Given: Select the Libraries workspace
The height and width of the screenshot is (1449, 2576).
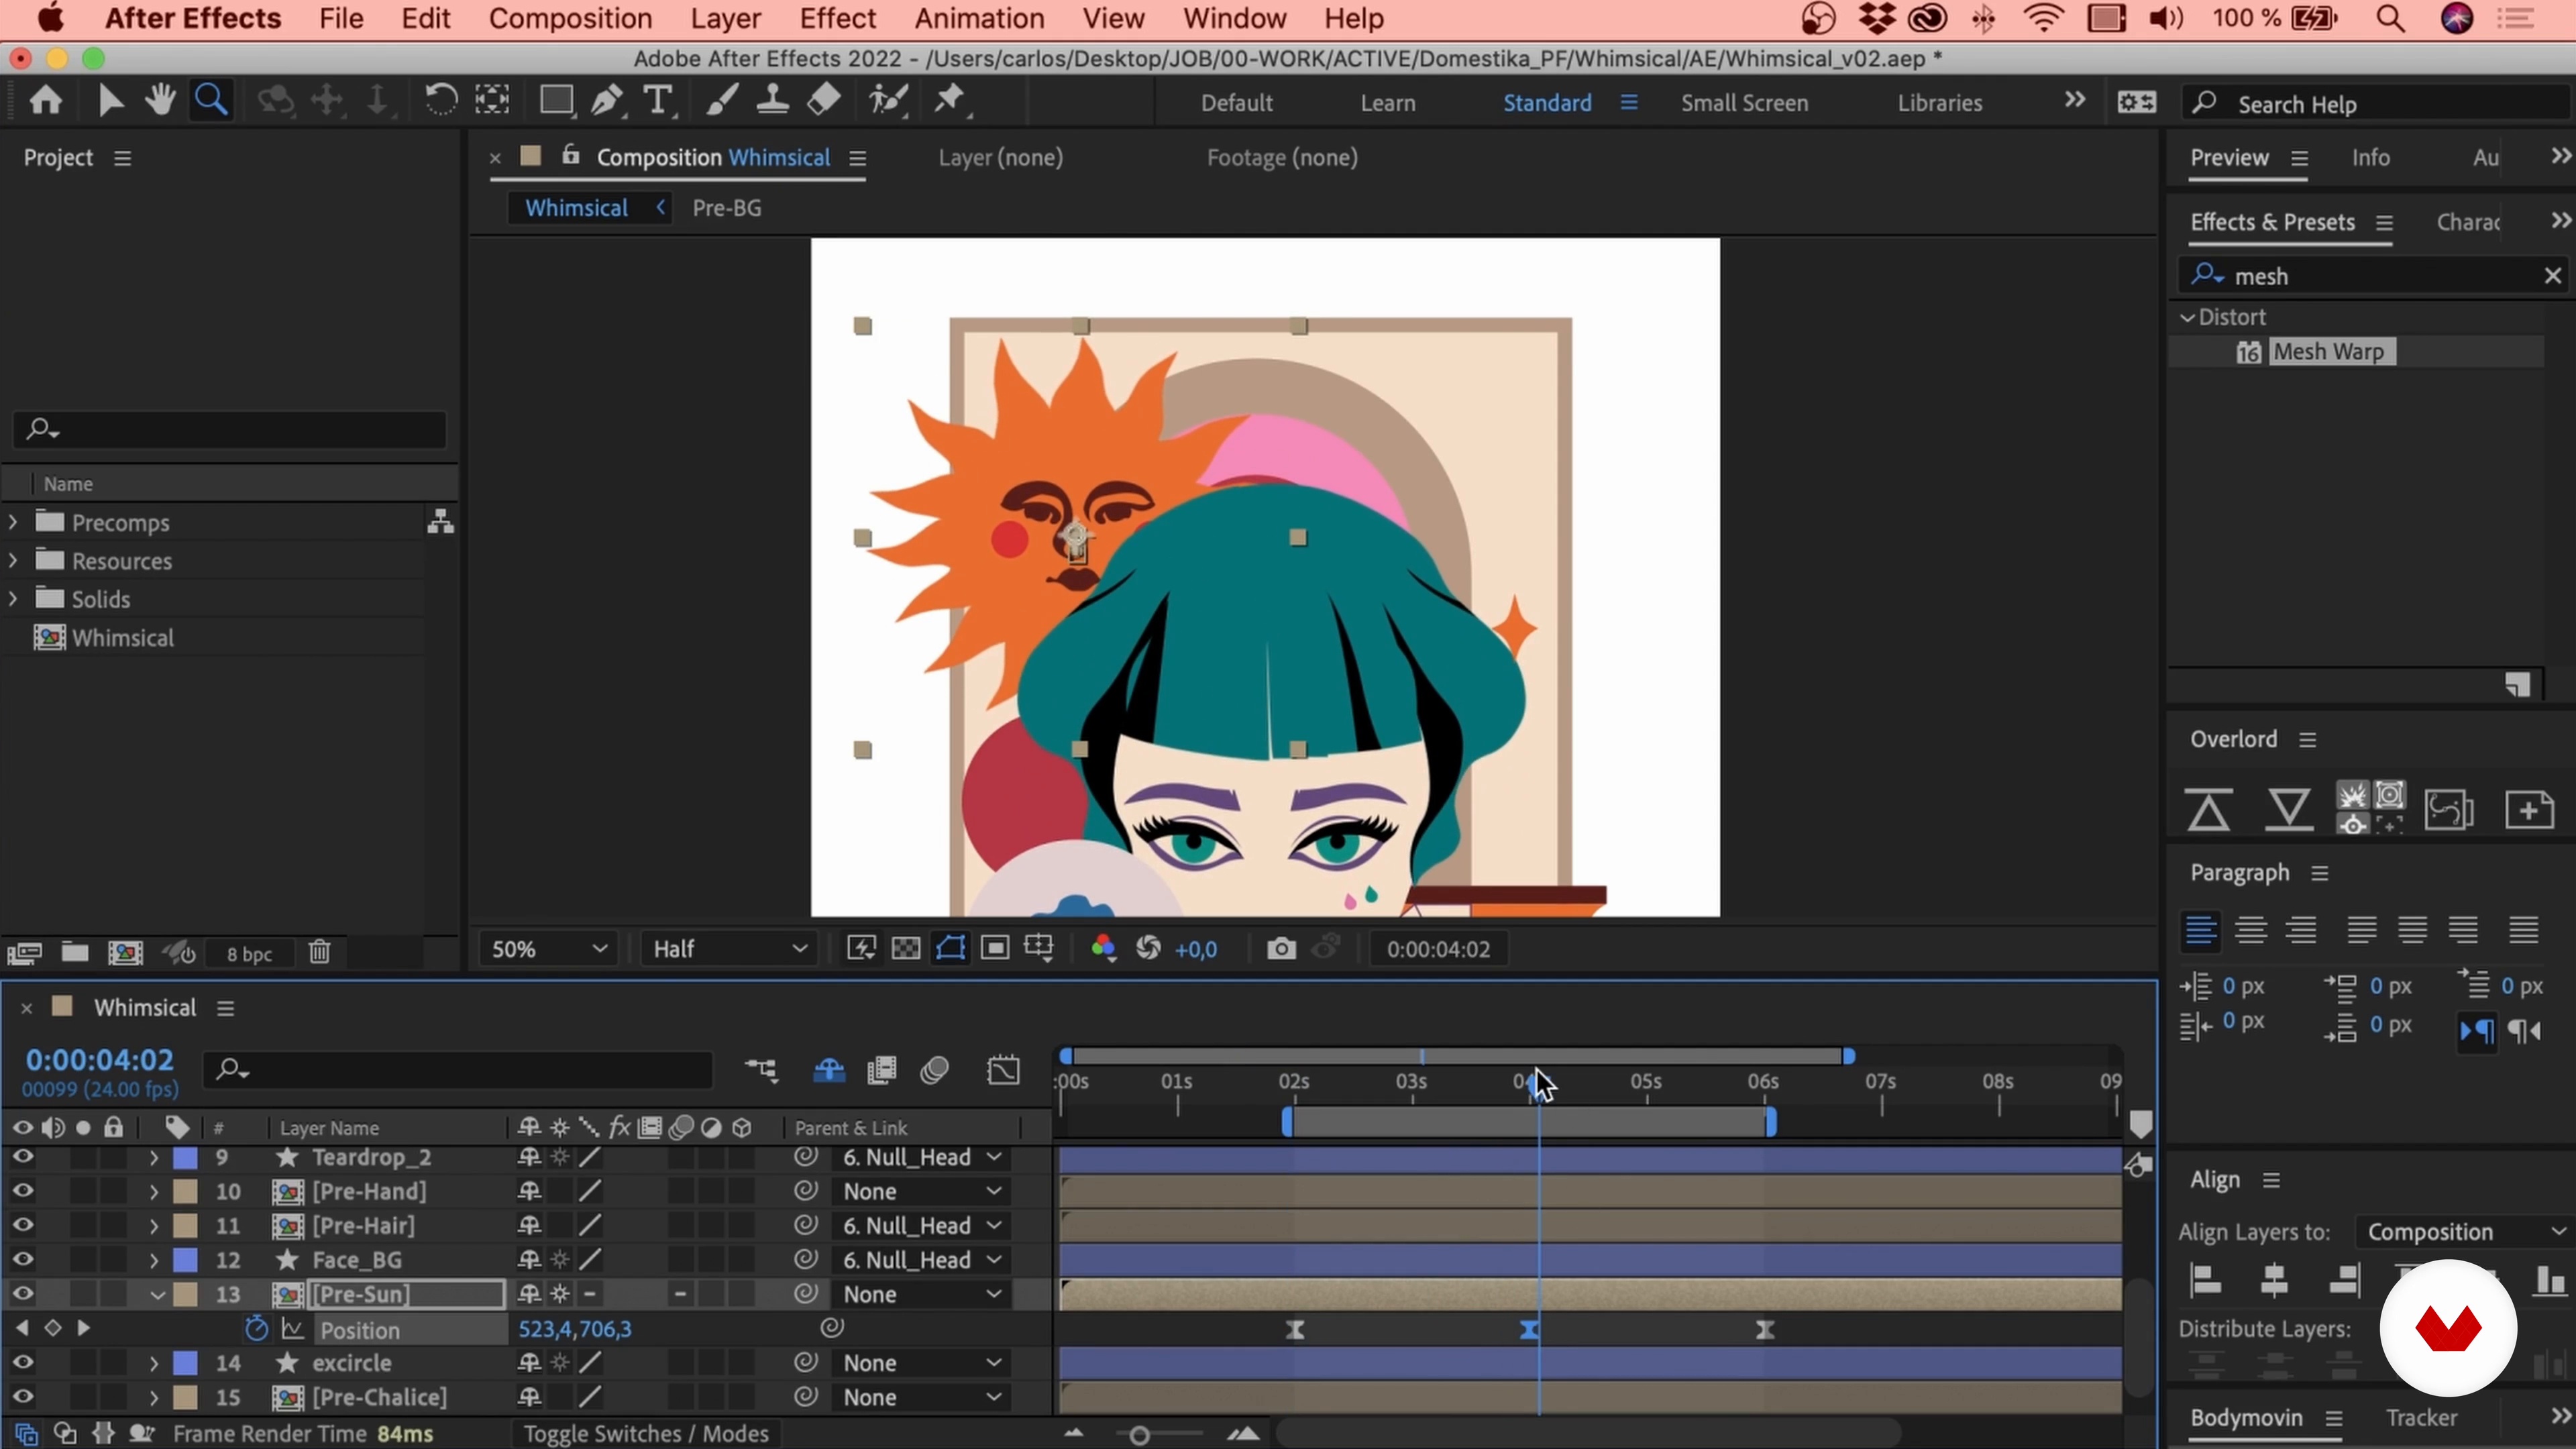Looking at the screenshot, I should click(x=1939, y=103).
